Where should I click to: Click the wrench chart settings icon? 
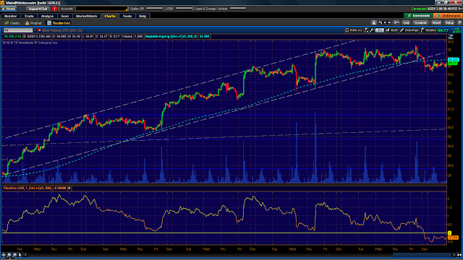click(x=372, y=30)
